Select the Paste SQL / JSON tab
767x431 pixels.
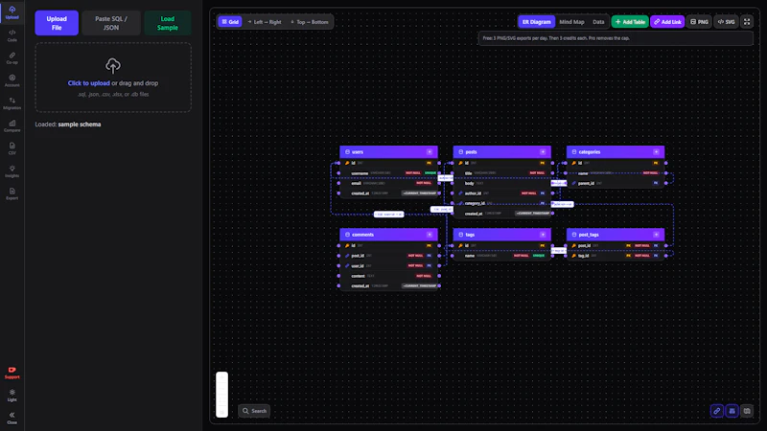click(x=111, y=23)
